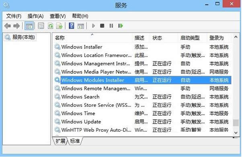Click 正在运行 status of Windows Search

tap(162, 97)
